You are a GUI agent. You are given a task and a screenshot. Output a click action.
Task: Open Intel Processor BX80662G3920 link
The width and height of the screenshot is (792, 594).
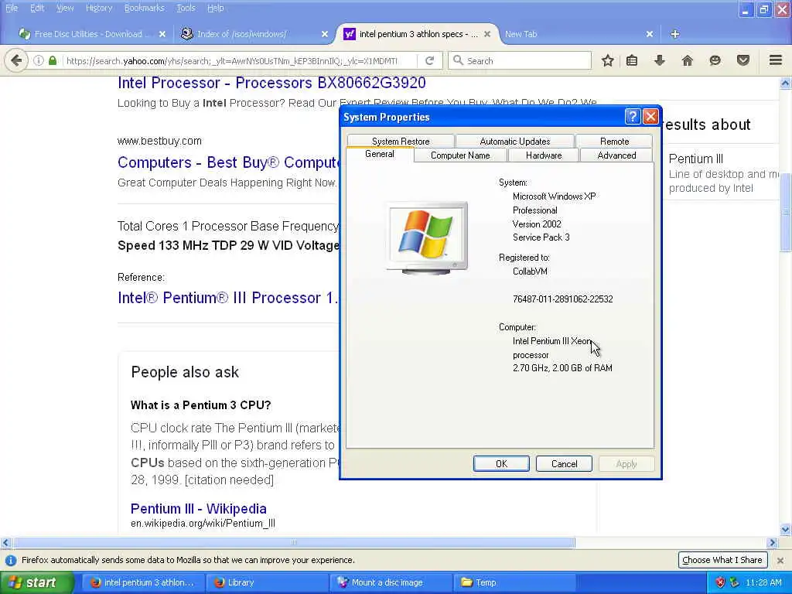click(x=271, y=83)
